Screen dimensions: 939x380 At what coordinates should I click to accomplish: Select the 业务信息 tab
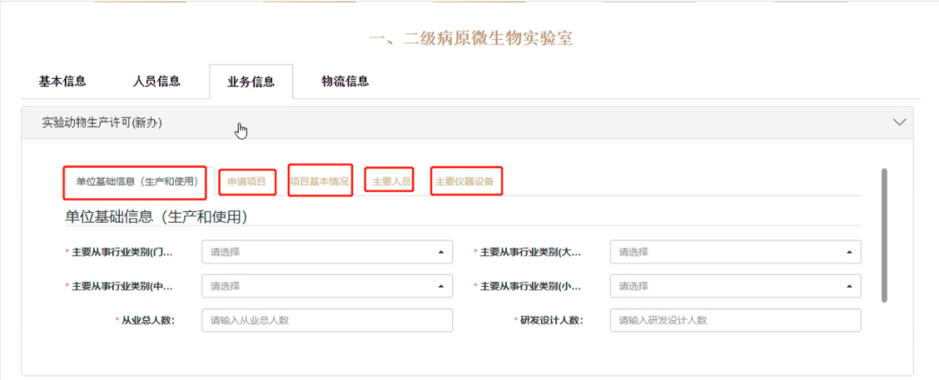250,83
